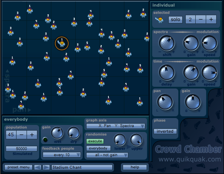Open the all - not gain dropdown
224x174 pixels.
point(107,155)
